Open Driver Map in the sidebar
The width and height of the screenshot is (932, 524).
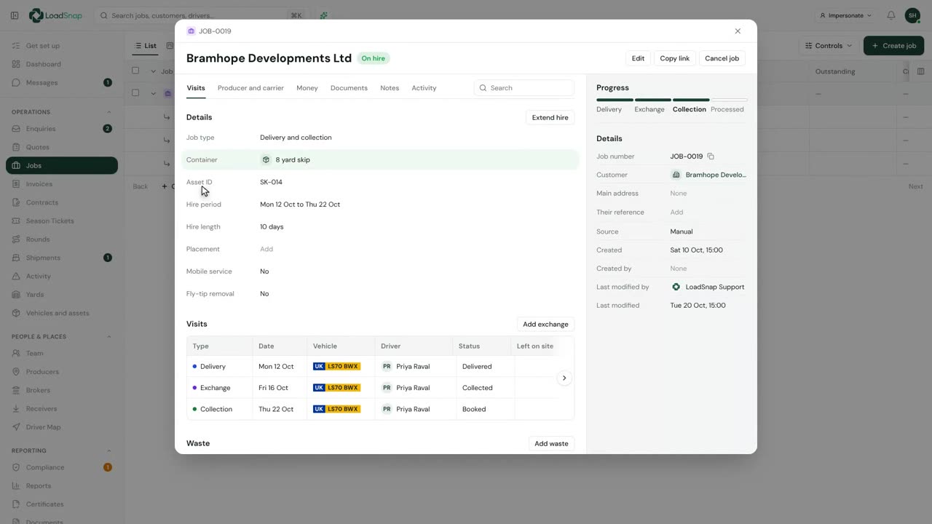[x=62, y=427]
